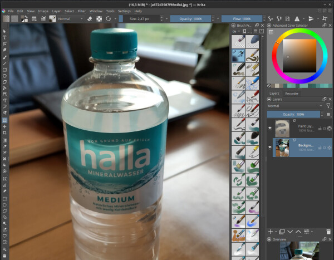Open the fill patterns chooser
The width and height of the screenshot is (334, 260).
pyautogui.click(x=14, y=19)
